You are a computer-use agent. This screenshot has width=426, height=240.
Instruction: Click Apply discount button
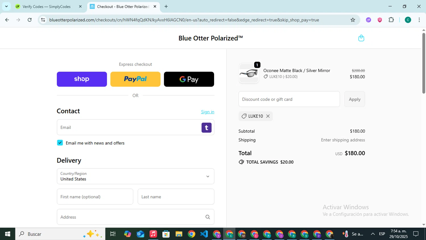point(354,99)
